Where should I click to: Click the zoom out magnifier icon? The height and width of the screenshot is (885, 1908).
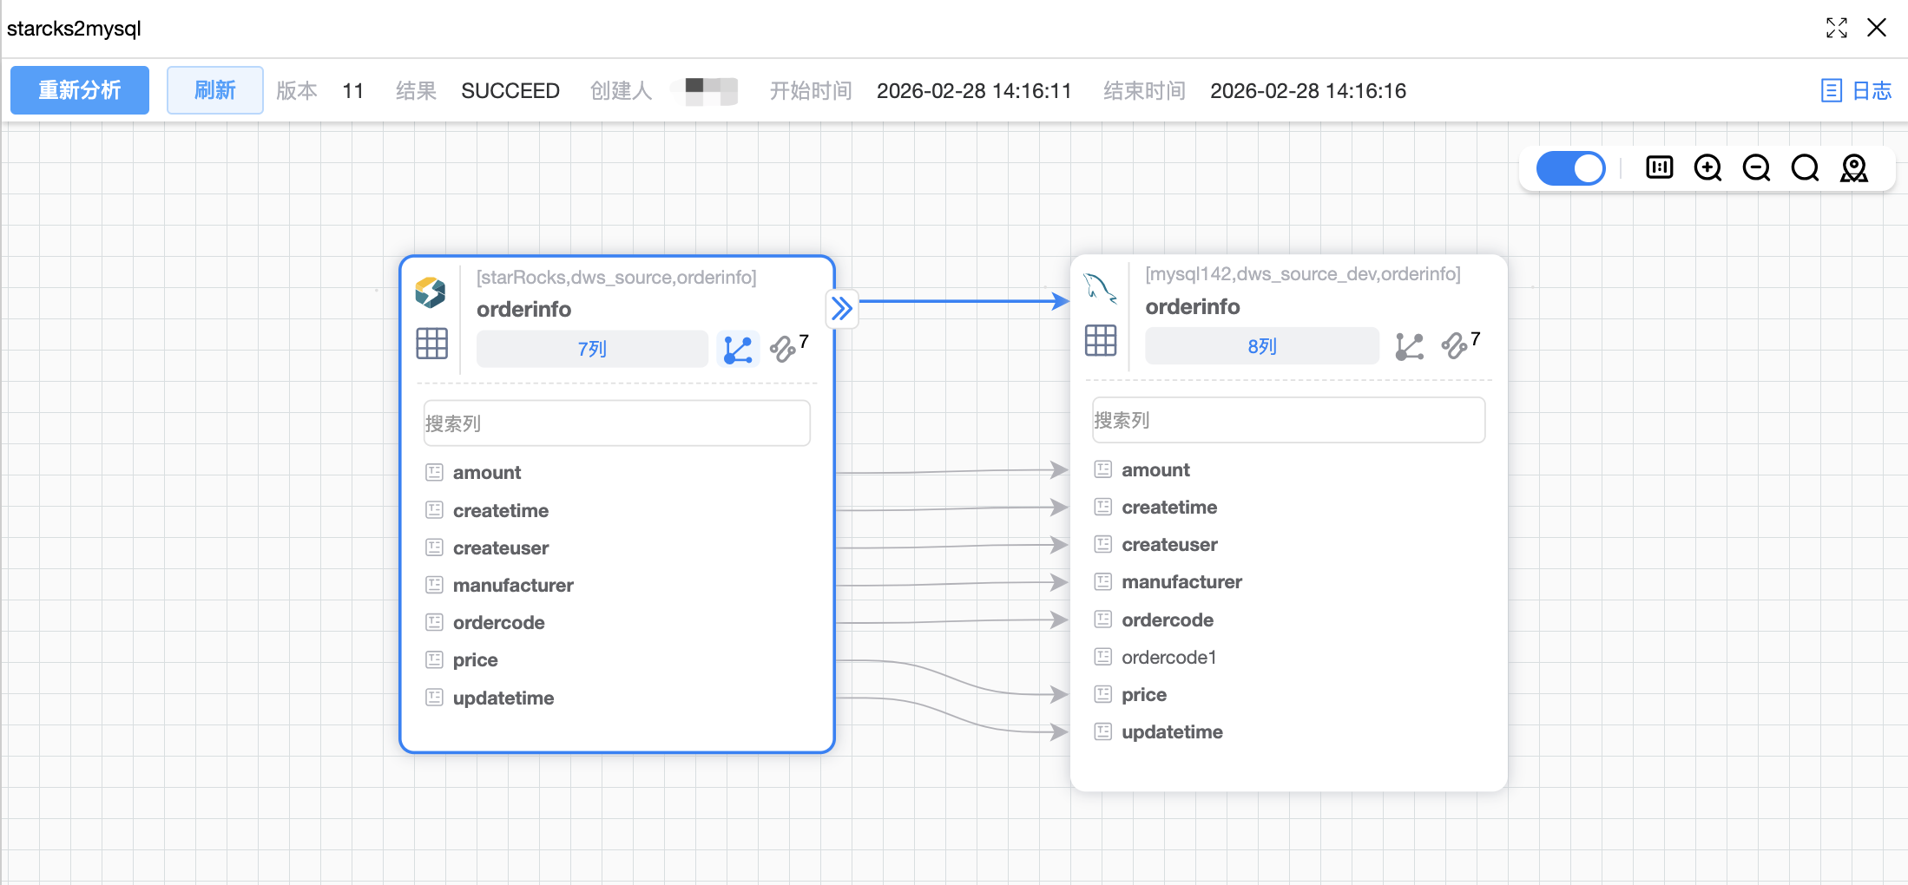pyautogui.click(x=1756, y=167)
